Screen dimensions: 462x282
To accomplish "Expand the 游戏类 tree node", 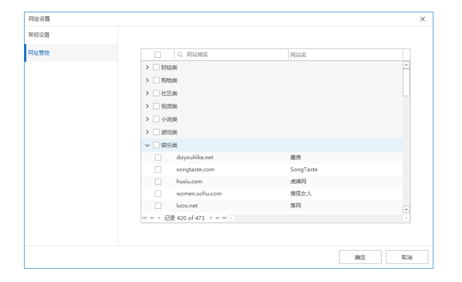I will (x=147, y=132).
